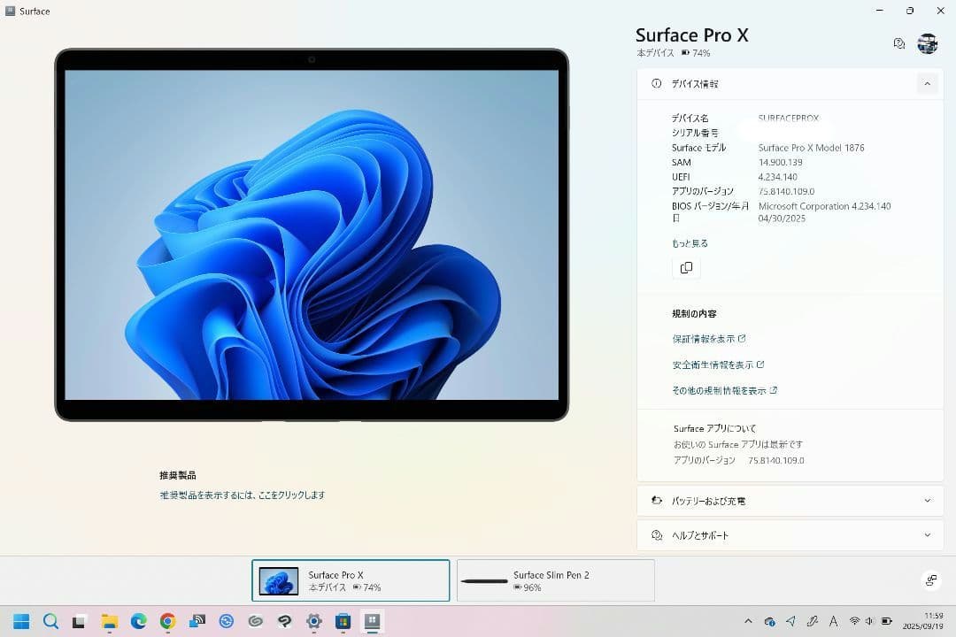Select the Surface Pro X device tab
The height and width of the screenshot is (637, 956).
click(351, 579)
